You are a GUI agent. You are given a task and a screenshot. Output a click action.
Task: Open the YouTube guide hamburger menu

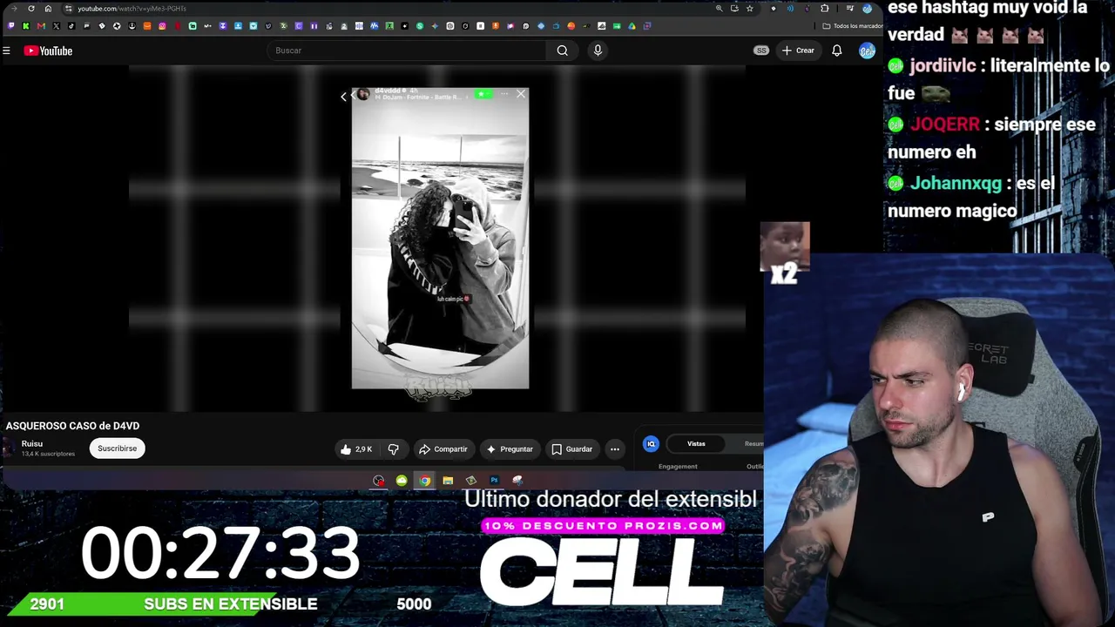pos(6,51)
